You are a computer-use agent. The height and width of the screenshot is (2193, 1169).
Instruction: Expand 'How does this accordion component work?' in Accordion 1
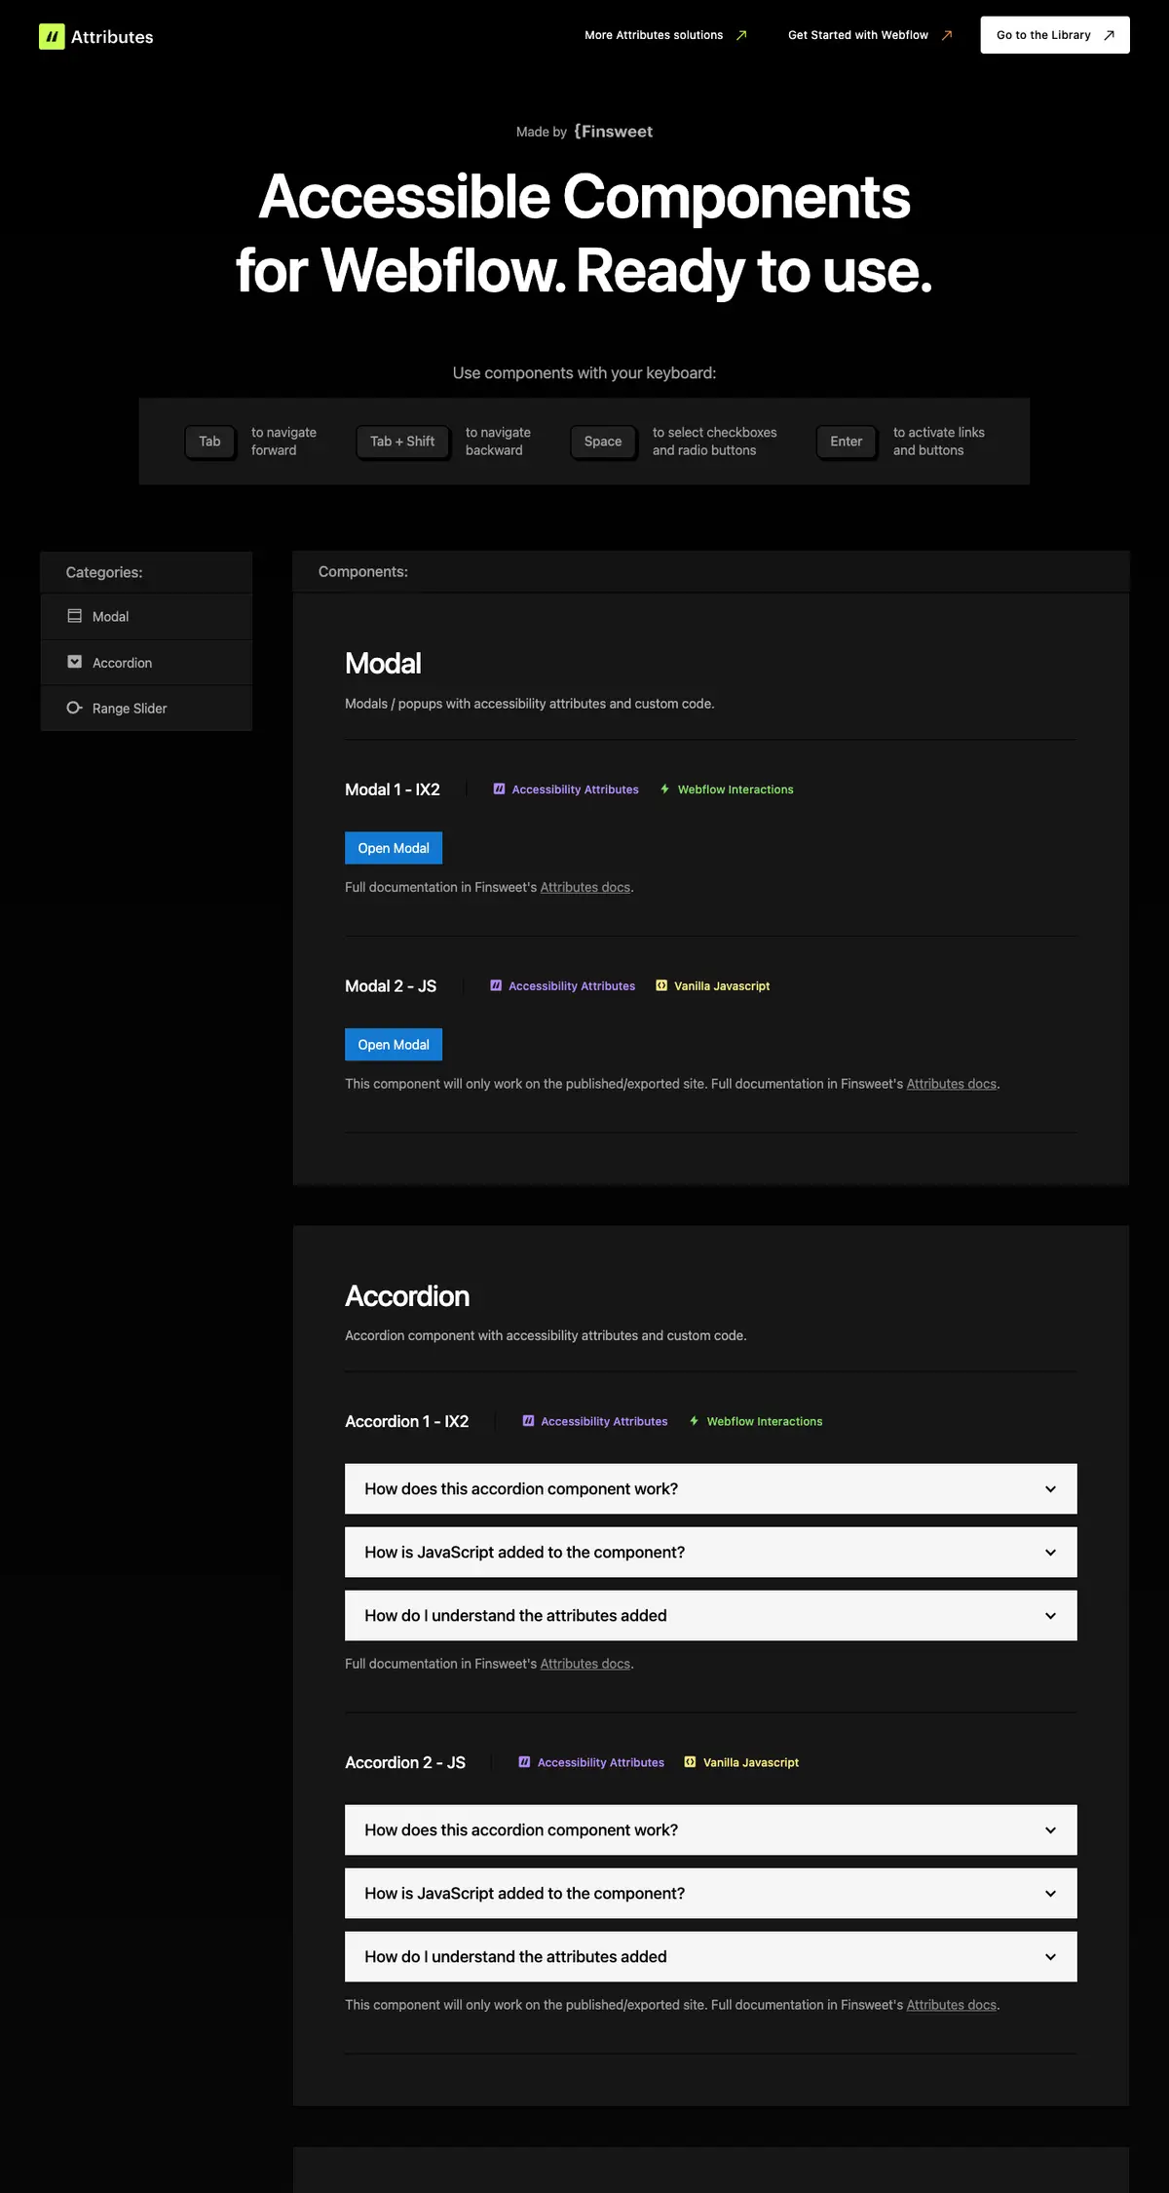[x=711, y=1489]
